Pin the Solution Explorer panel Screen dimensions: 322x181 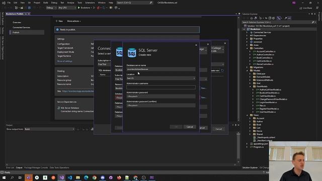click(x=312, y=14)
